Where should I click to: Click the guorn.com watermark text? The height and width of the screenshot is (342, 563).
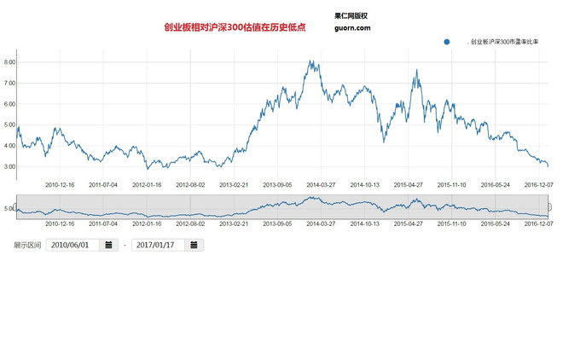point(352,28)
